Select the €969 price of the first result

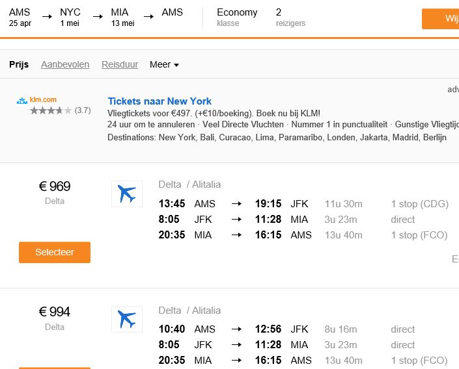coord(55,186)
